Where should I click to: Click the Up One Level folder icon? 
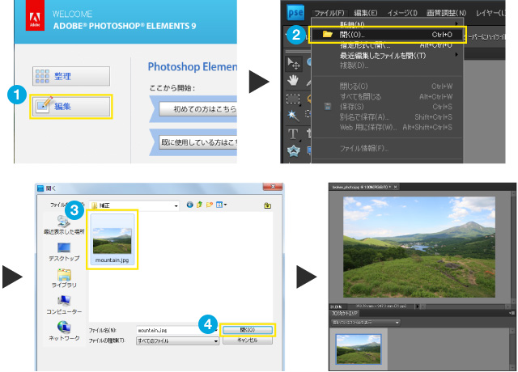pos(199,205)
